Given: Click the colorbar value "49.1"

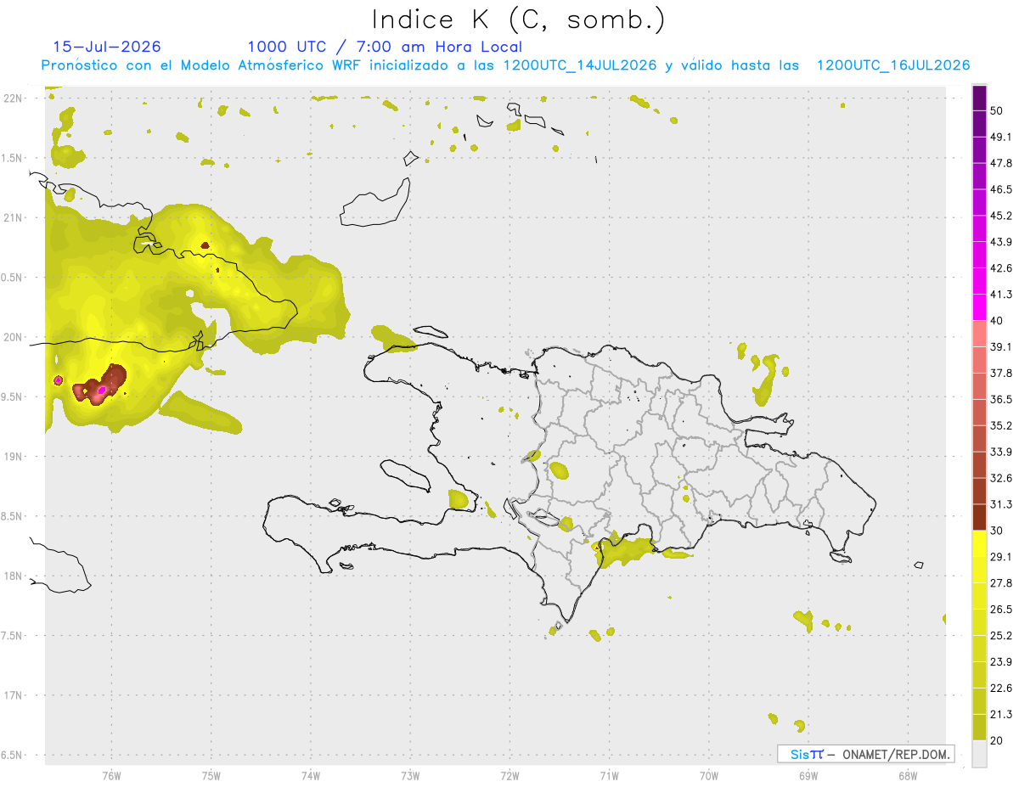Looking at the screenshot, I should [1001, 138].
